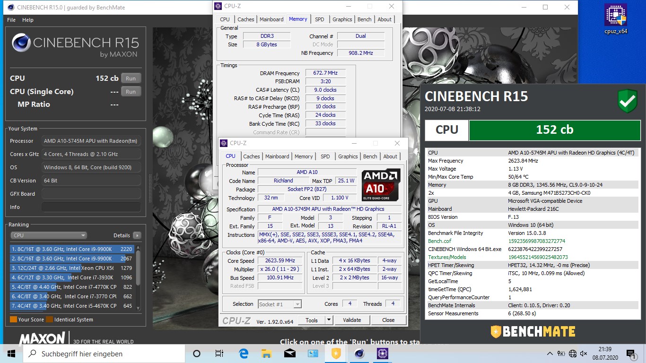Switch to Caches tab in front CPU-Z
This screenshot has height=363, width=646.
(x=252, y=156)
